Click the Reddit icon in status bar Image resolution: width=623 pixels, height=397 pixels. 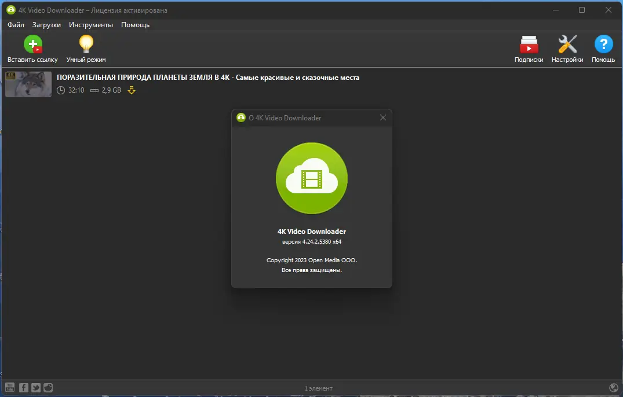[x=48, y=388]
